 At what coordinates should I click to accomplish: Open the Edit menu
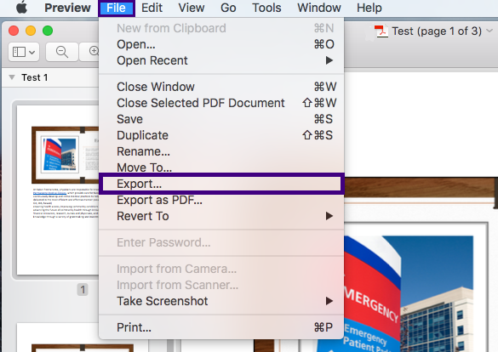(x=152, y=8)
